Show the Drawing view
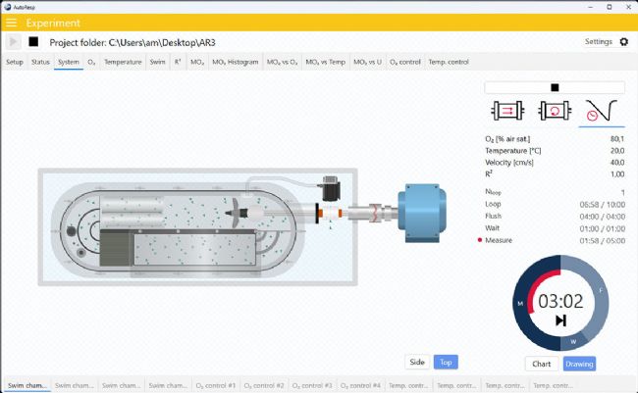Image resolution: width=638 pixels, height=393 pixels. point(579,364)
